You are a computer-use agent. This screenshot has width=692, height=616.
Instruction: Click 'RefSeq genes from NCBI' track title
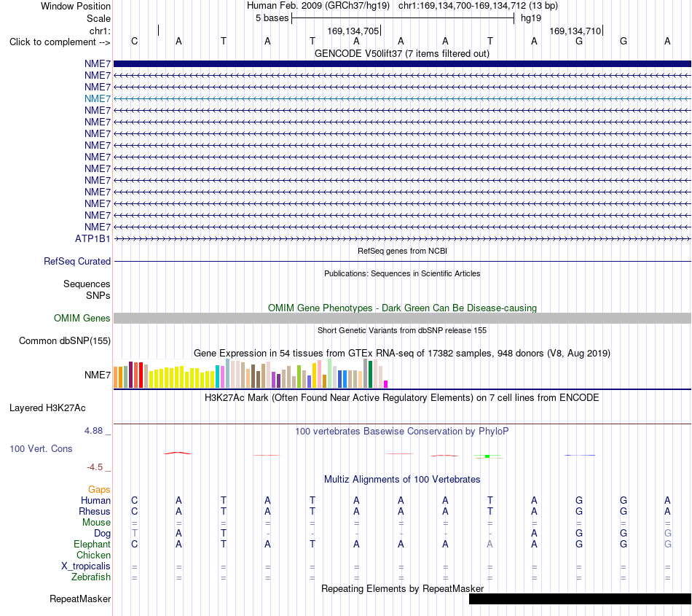tap(402, 251)
